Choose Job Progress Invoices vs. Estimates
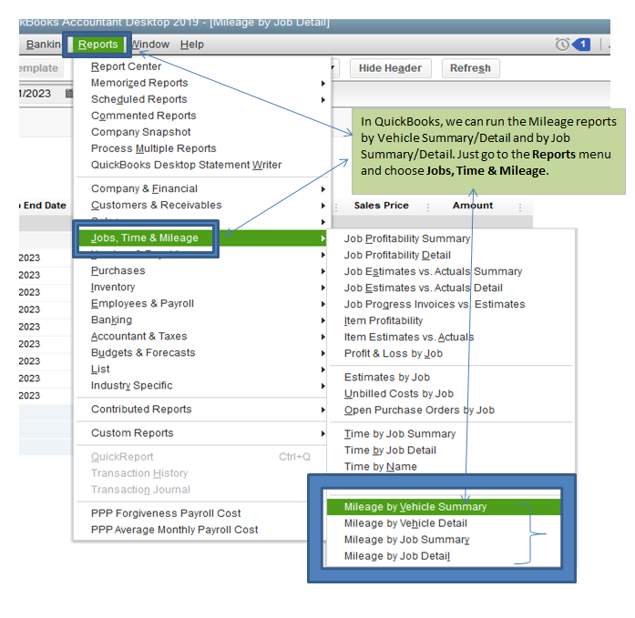 click(451, 304)
